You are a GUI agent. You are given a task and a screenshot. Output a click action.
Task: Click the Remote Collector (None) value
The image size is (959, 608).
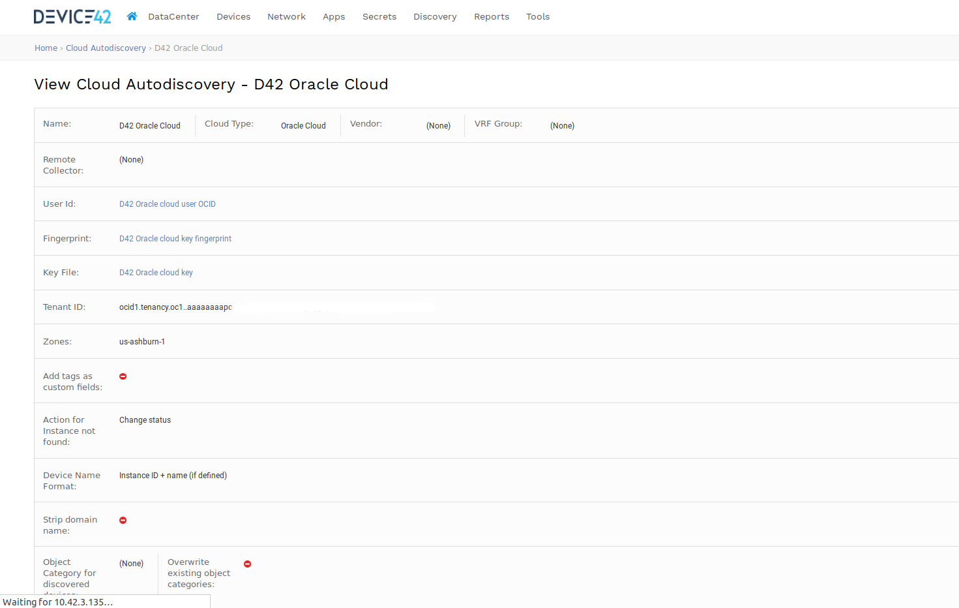(x=131, y=160)
